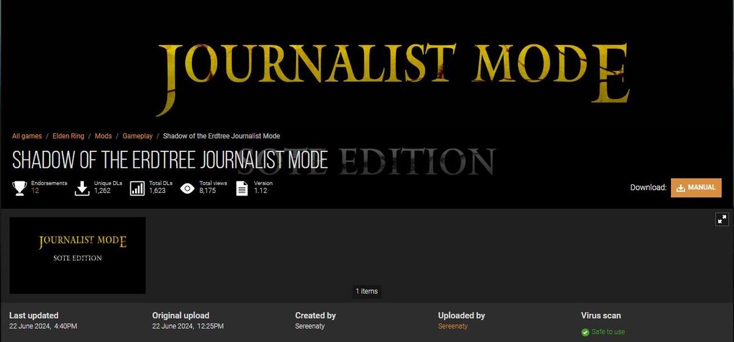Screen dimensions: 734x342
Task: Go to the Elden Ring breadcrumb link
Action: [69, 136]
